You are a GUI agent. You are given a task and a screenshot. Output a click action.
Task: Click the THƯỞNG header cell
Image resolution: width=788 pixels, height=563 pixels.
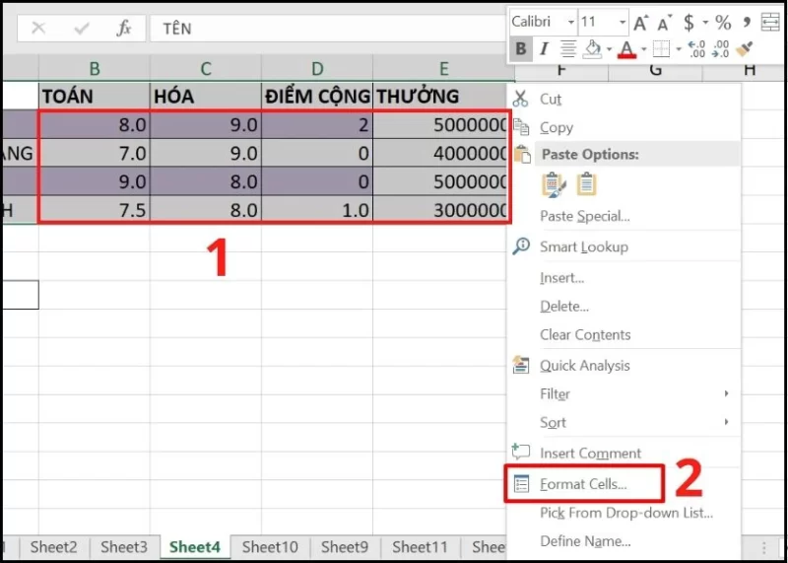click(440, 96)
